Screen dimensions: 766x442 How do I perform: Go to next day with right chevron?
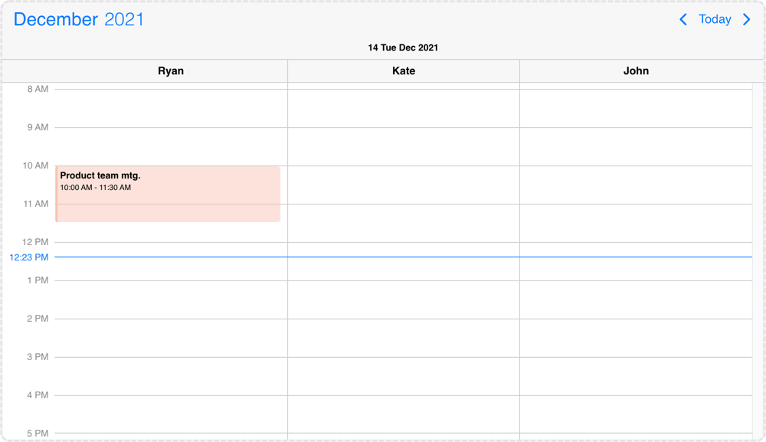click(x=746, y=20)
